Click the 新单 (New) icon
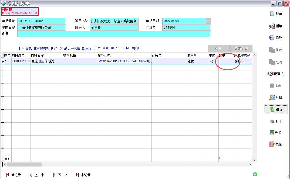Screen dimensions: 290x180 click(276, 13)
